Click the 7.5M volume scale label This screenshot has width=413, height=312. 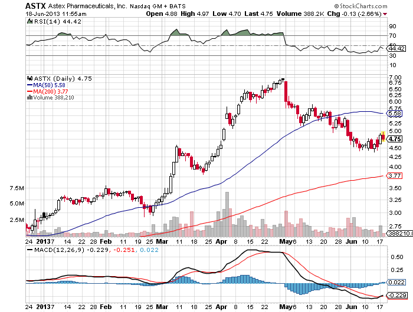click(17, 188)
